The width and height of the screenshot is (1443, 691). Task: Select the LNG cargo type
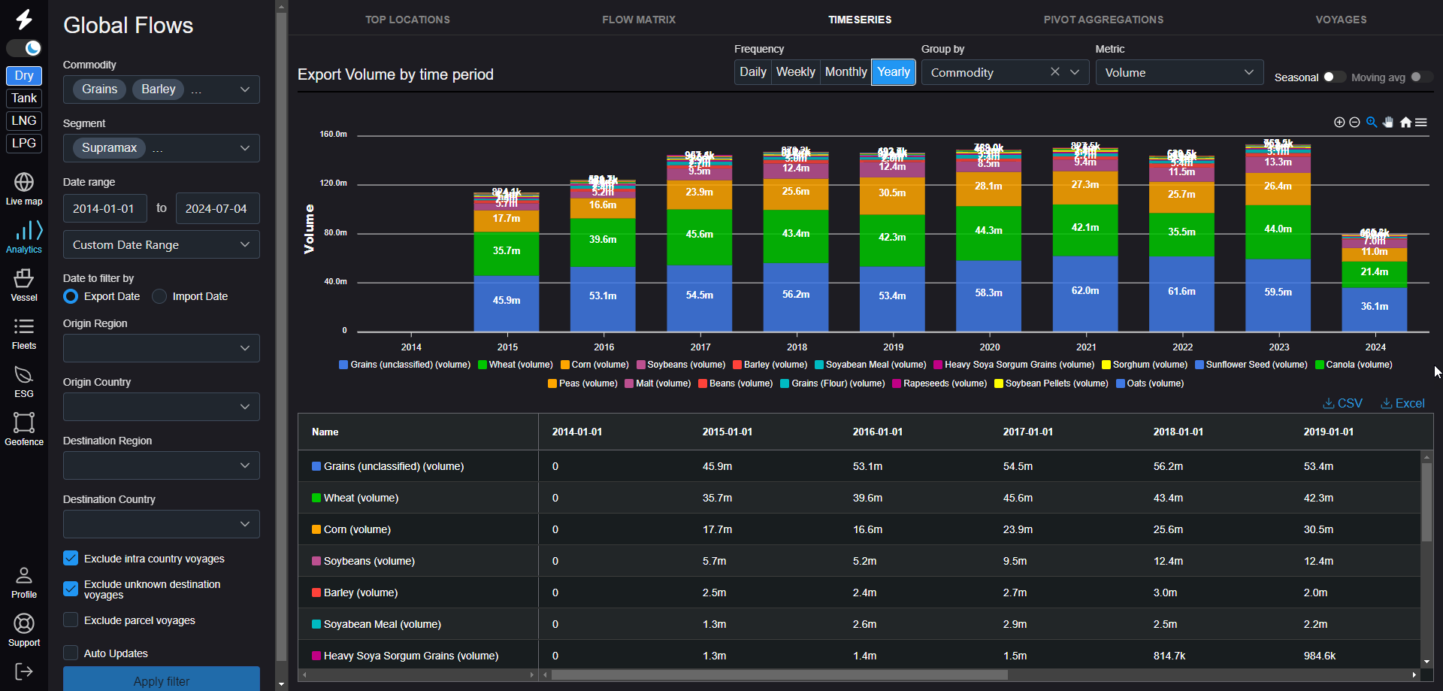[24, 120]
